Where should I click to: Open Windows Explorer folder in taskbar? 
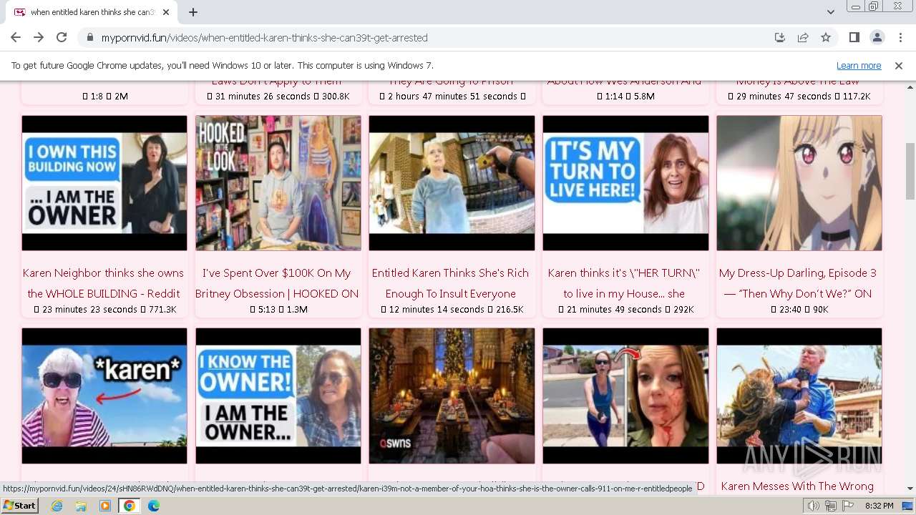[81, 506]
